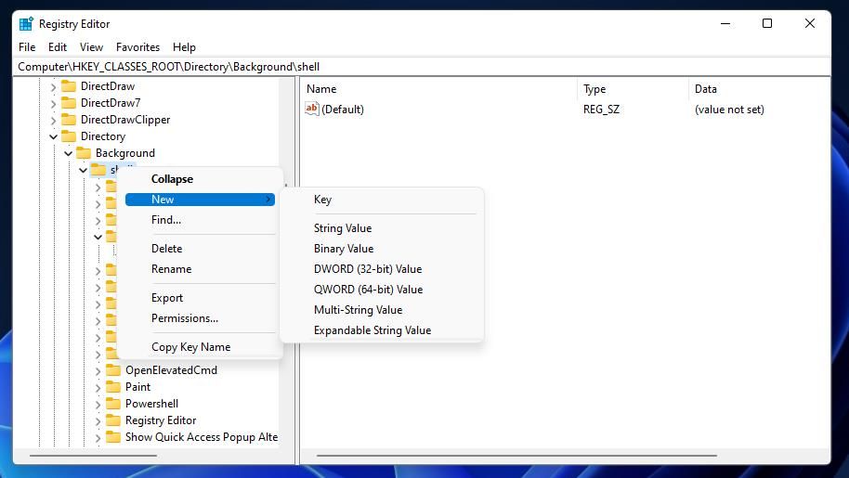Select the DirectDrawClipper tree key
849x478 pixels.
pos(125,120)
